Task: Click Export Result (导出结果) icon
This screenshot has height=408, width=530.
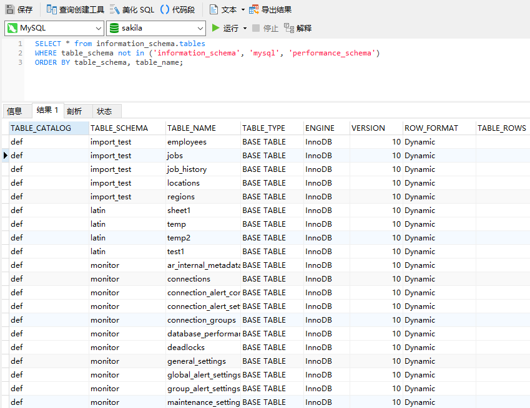Action: click(254, 9)
